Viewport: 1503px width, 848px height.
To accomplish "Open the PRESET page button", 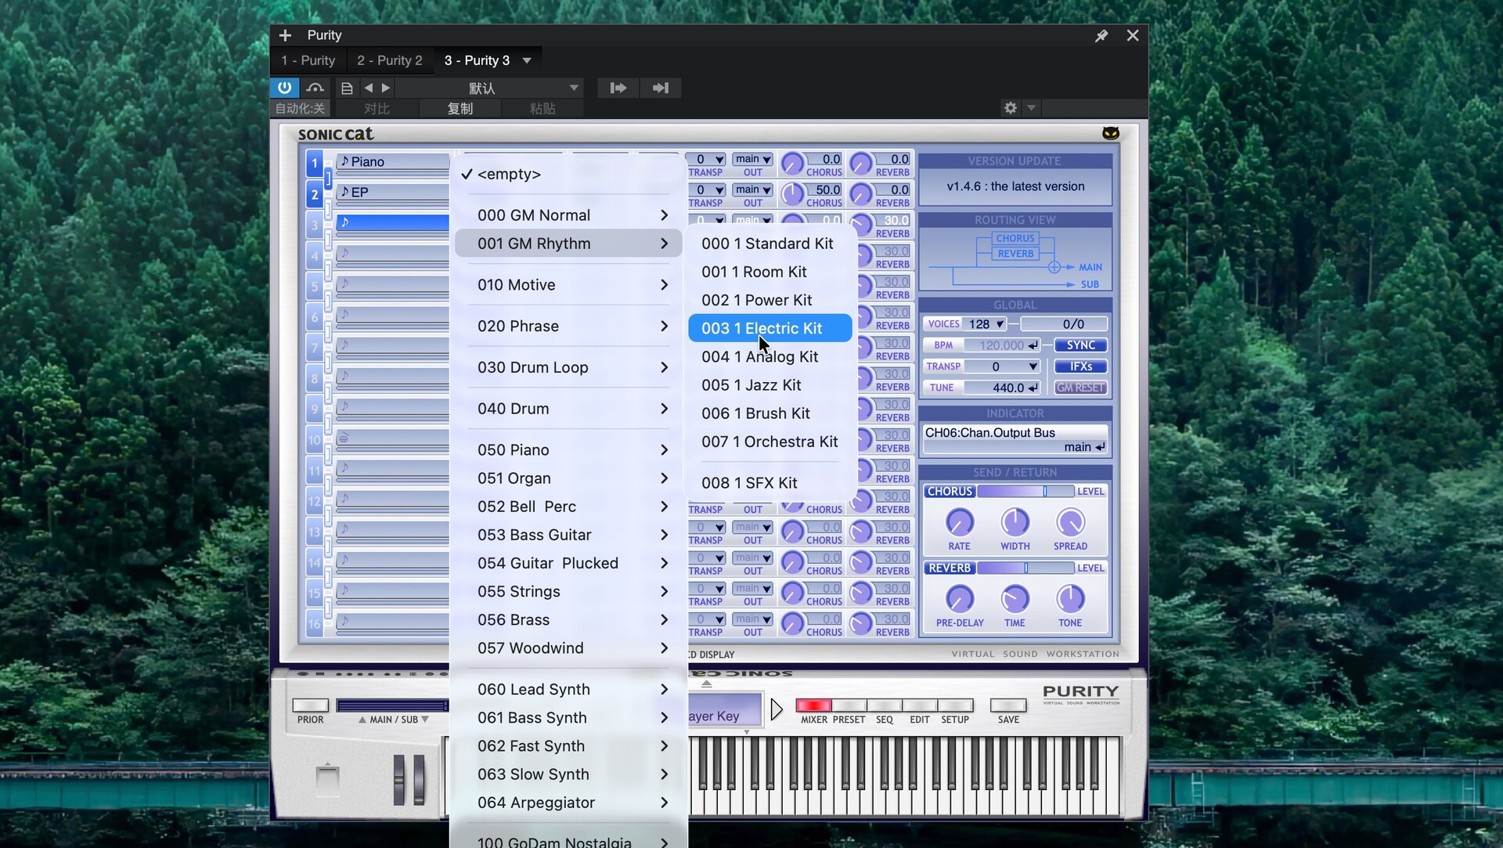I will [x=849, y=705].
